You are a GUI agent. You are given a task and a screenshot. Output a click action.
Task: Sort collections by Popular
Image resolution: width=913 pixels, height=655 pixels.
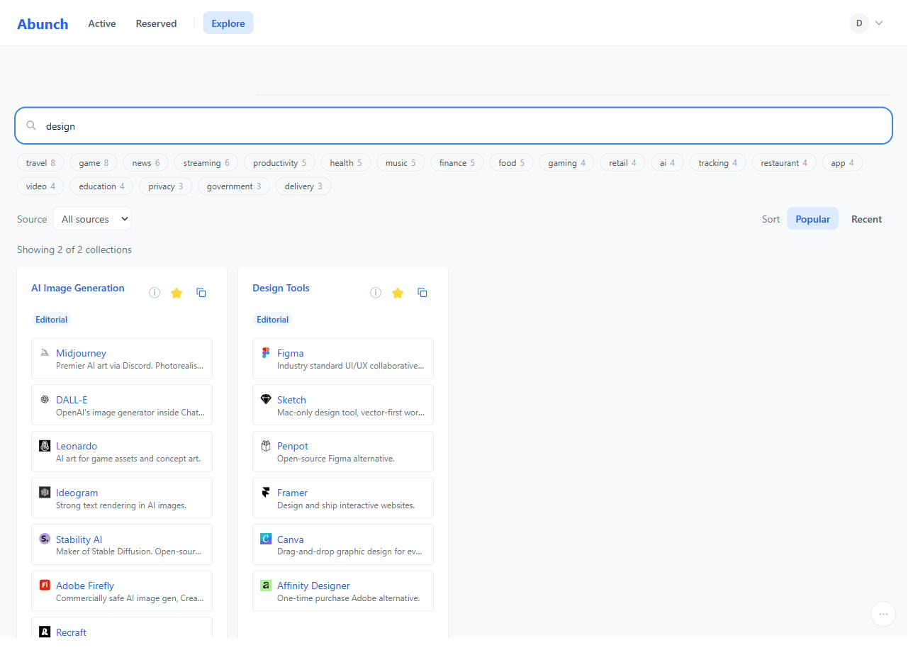coord(813,219)
